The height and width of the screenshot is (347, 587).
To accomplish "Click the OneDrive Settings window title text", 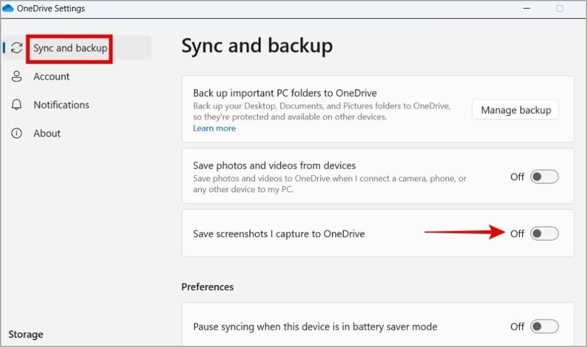I will pos(51,8).
